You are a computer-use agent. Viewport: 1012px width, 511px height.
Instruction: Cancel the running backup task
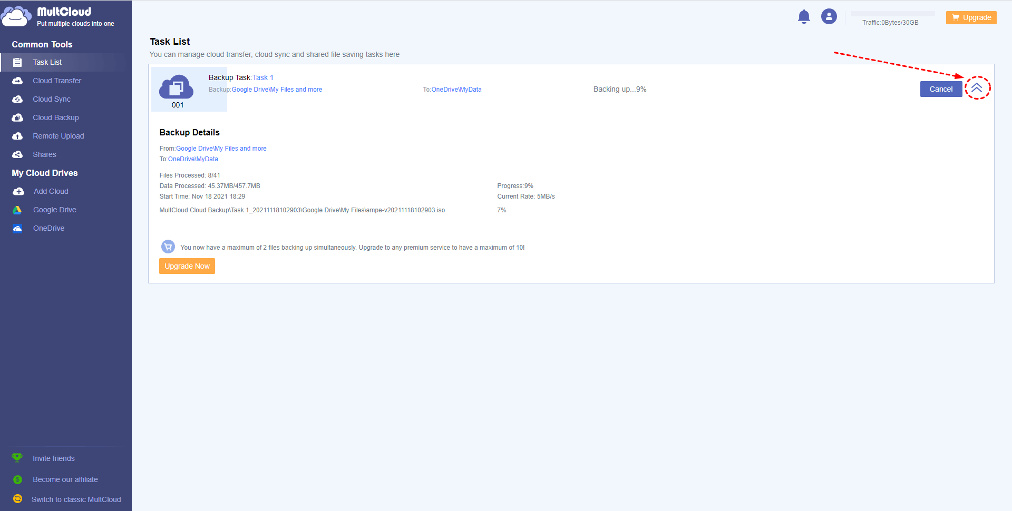point(941,89)
